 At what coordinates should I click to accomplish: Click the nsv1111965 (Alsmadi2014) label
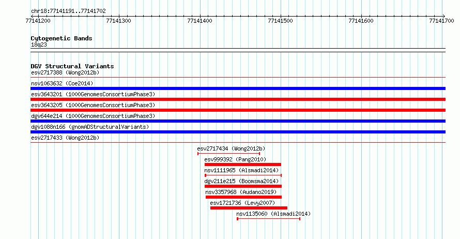(241, 170)
